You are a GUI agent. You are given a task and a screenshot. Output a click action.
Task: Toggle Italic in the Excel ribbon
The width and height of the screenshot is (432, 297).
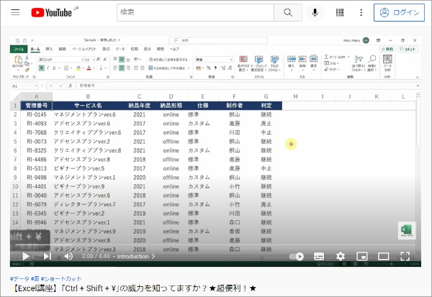click(48, 68)
